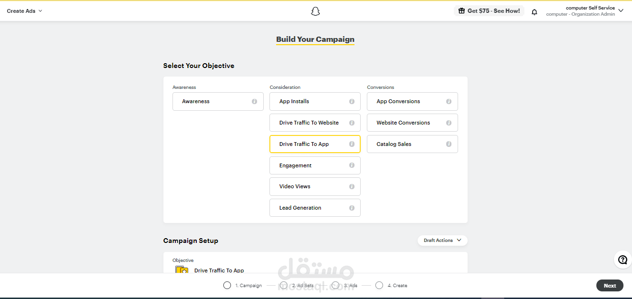Expand the Draft Actions dropdown
632x299 pixels.
click(442, 241)
